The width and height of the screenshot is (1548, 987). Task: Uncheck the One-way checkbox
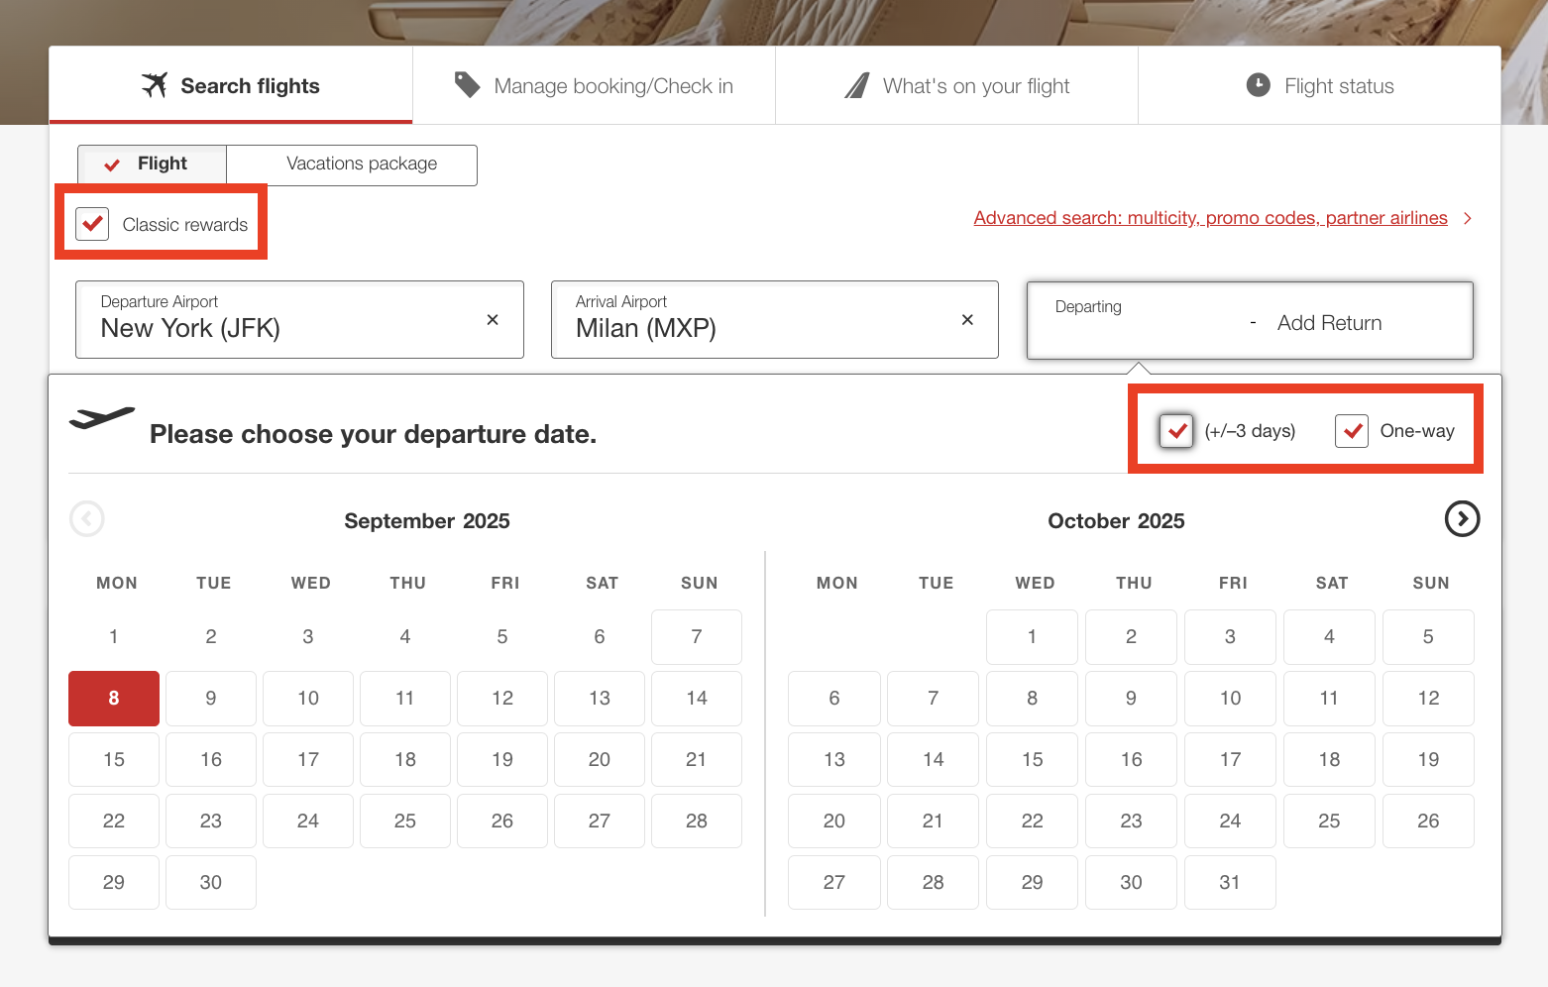(1352, 431)
